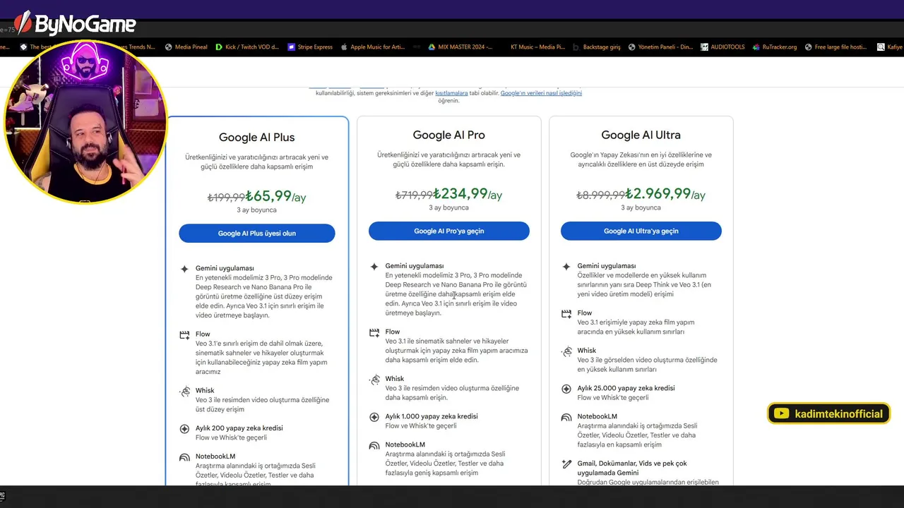The width and height of the screenshot is (904, 508).
Task: Open the Kafiye bookmark
Action: pos(891,47)
